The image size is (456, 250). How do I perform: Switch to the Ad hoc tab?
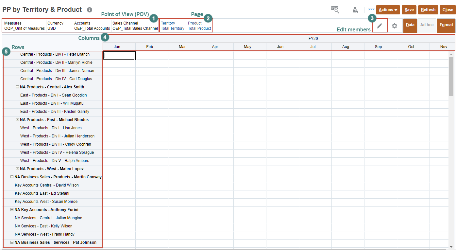(x=427, y=25)
